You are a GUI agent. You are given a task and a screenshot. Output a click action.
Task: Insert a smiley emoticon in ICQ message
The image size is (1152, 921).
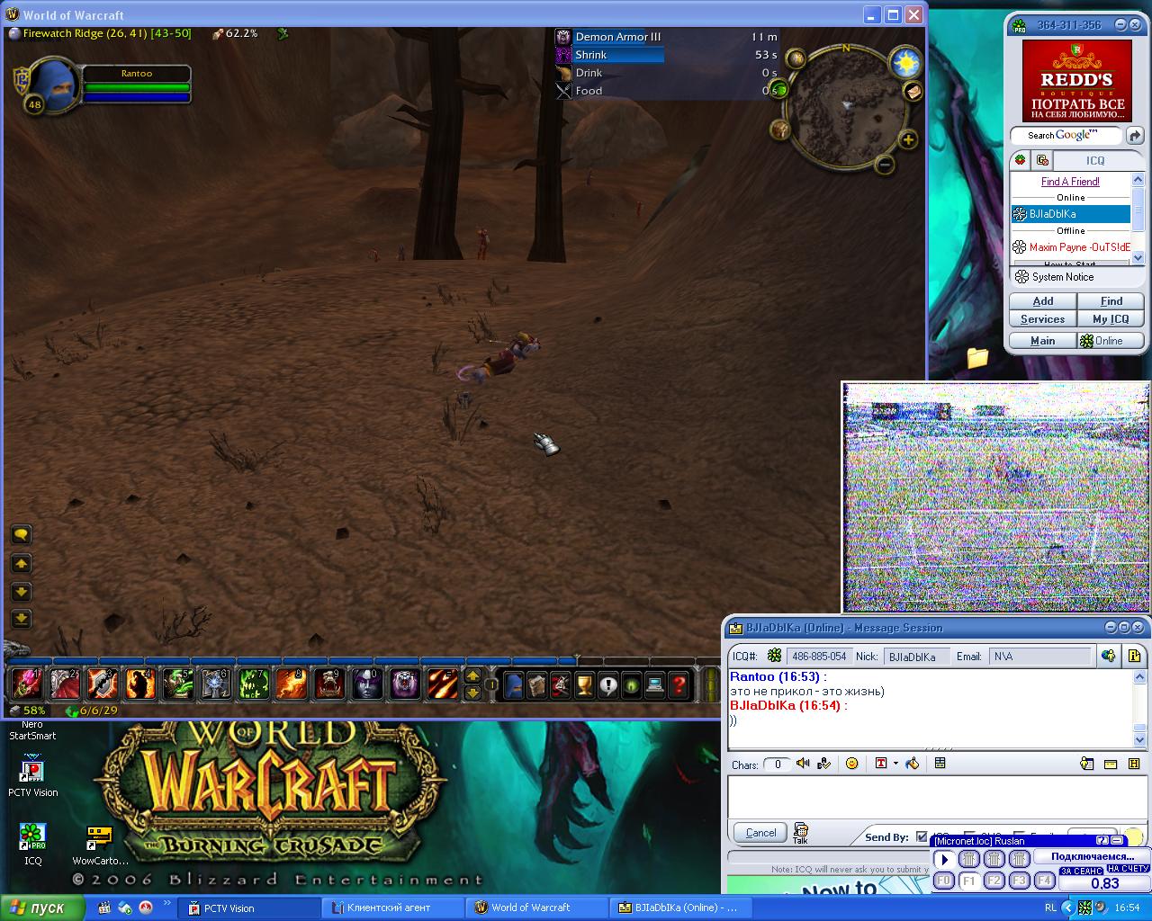tap(851, 764)
